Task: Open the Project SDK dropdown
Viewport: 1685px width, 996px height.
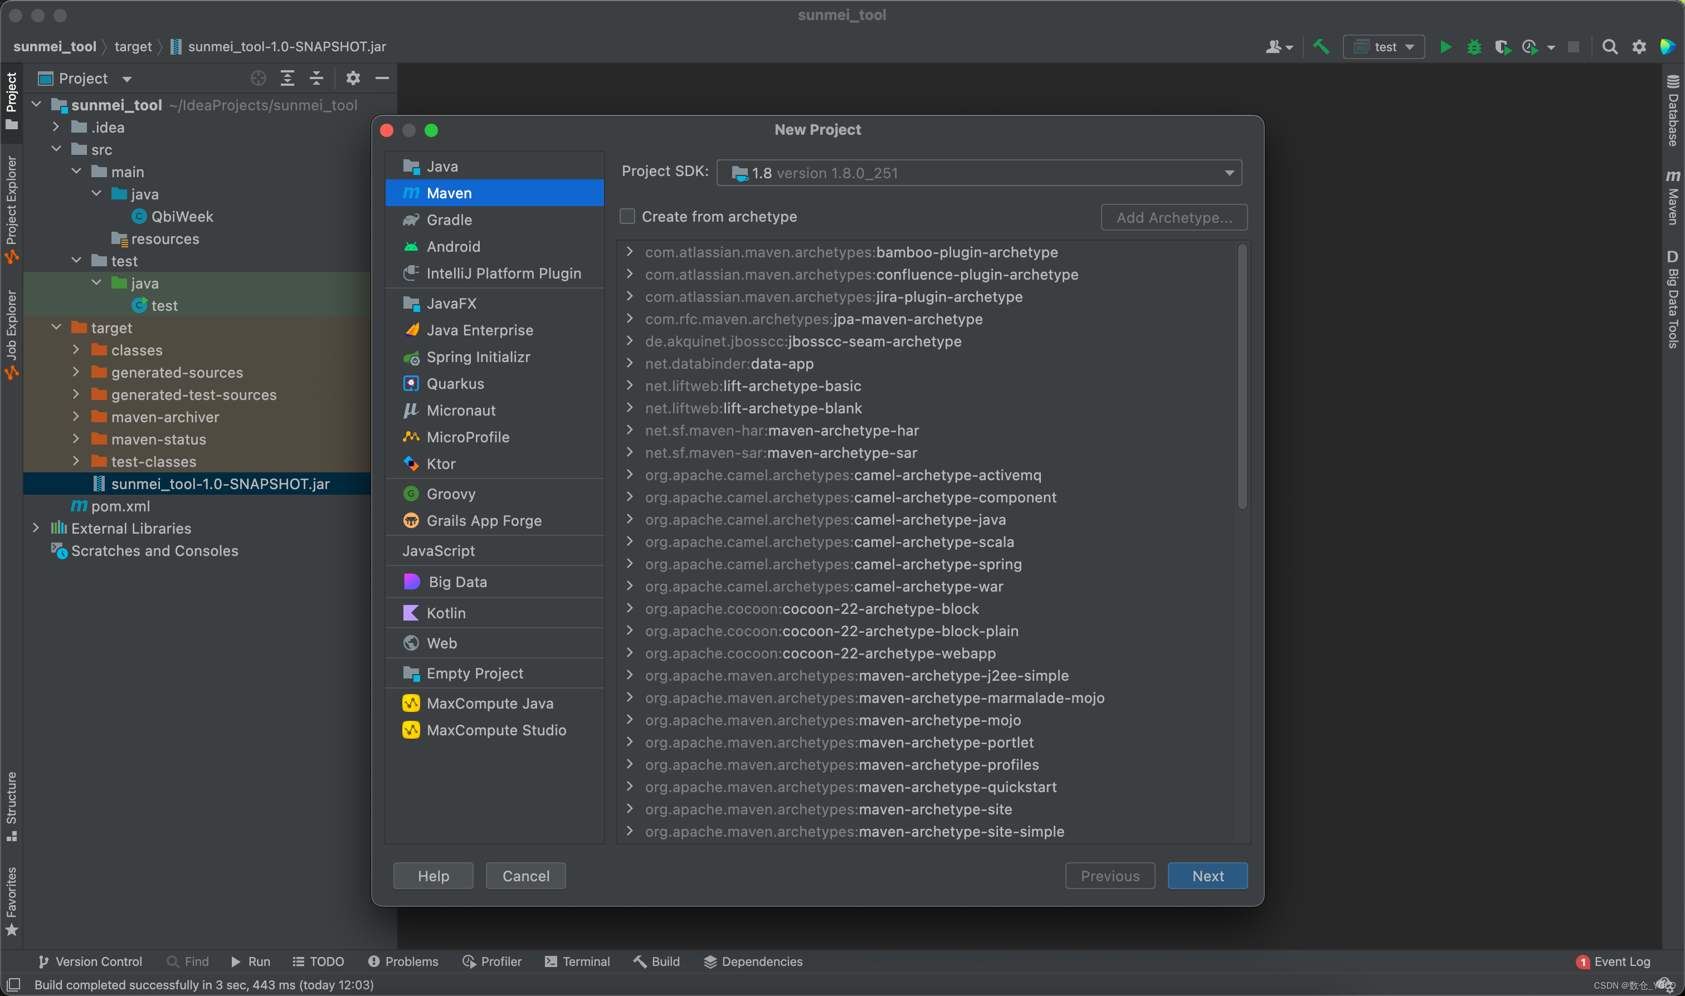Action: [979, 173]
